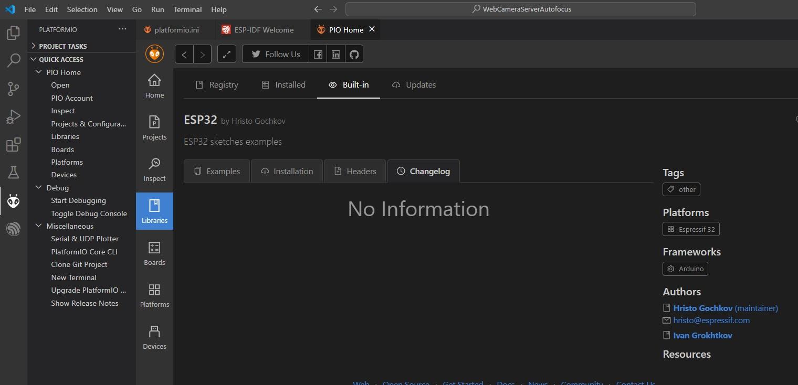The image size is (798, 385).
Task: Click the Arduino framework button
Action: coord(685,269)
